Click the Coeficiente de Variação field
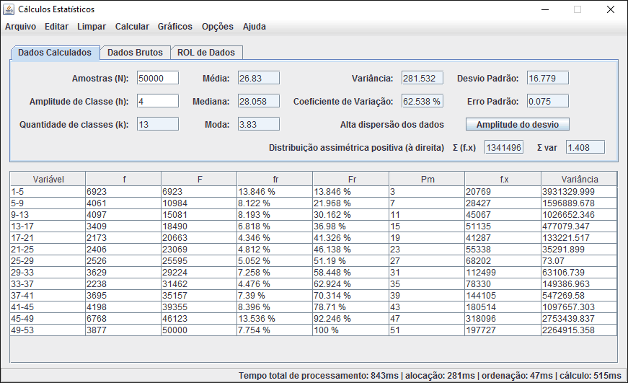This screenshot has width=628, height=383. coord(423,101)
